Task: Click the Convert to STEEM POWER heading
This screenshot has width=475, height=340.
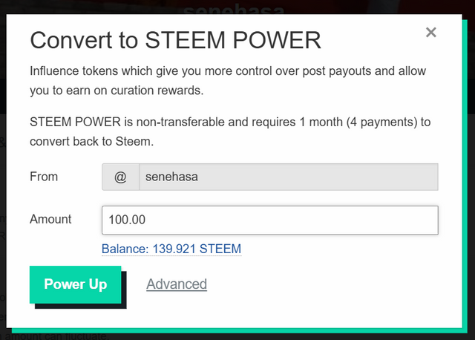Action: pos(175,40)
